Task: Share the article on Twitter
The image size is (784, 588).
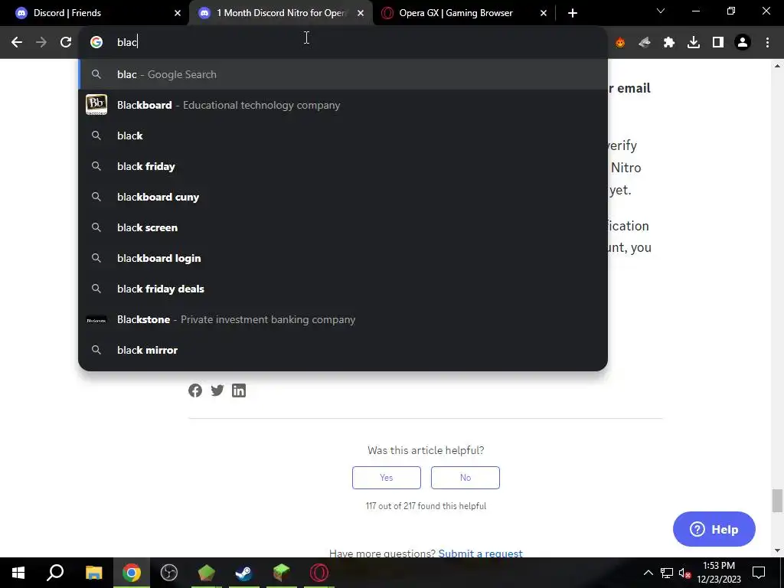Action: [217, 390]
